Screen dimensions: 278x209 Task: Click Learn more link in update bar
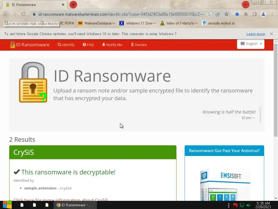(256, 34)
